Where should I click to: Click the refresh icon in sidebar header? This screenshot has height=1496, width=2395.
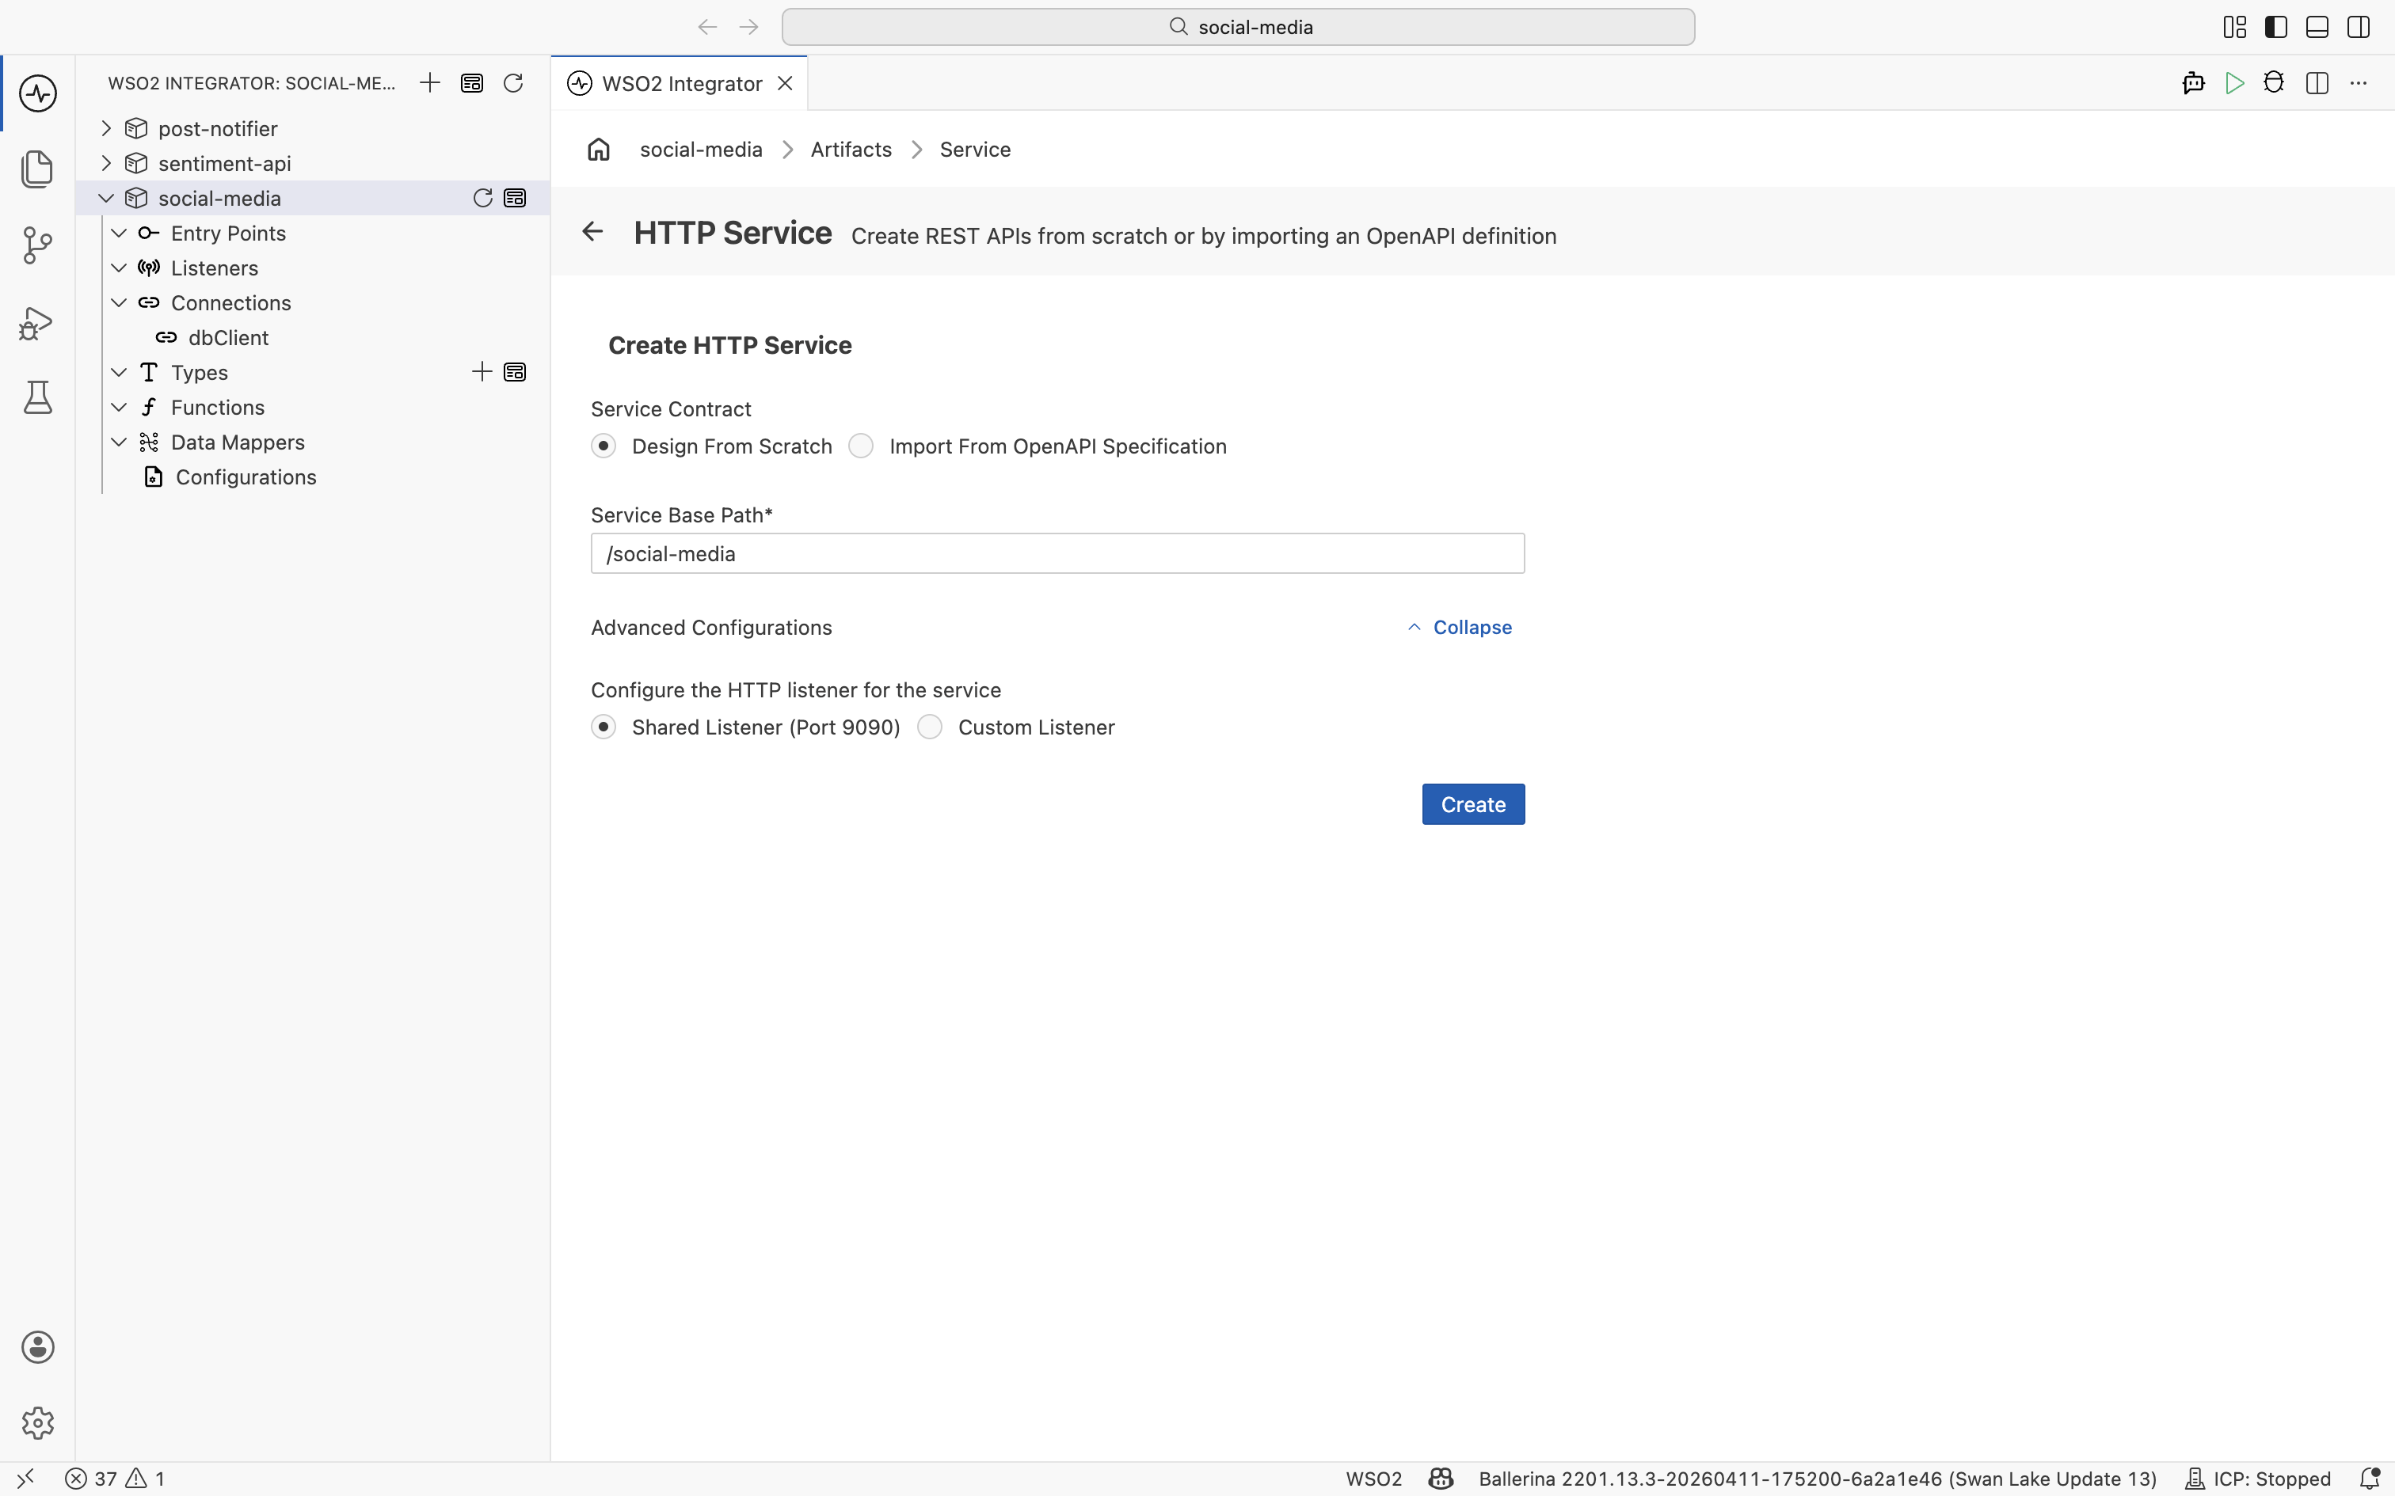click(x=512, y=83)
